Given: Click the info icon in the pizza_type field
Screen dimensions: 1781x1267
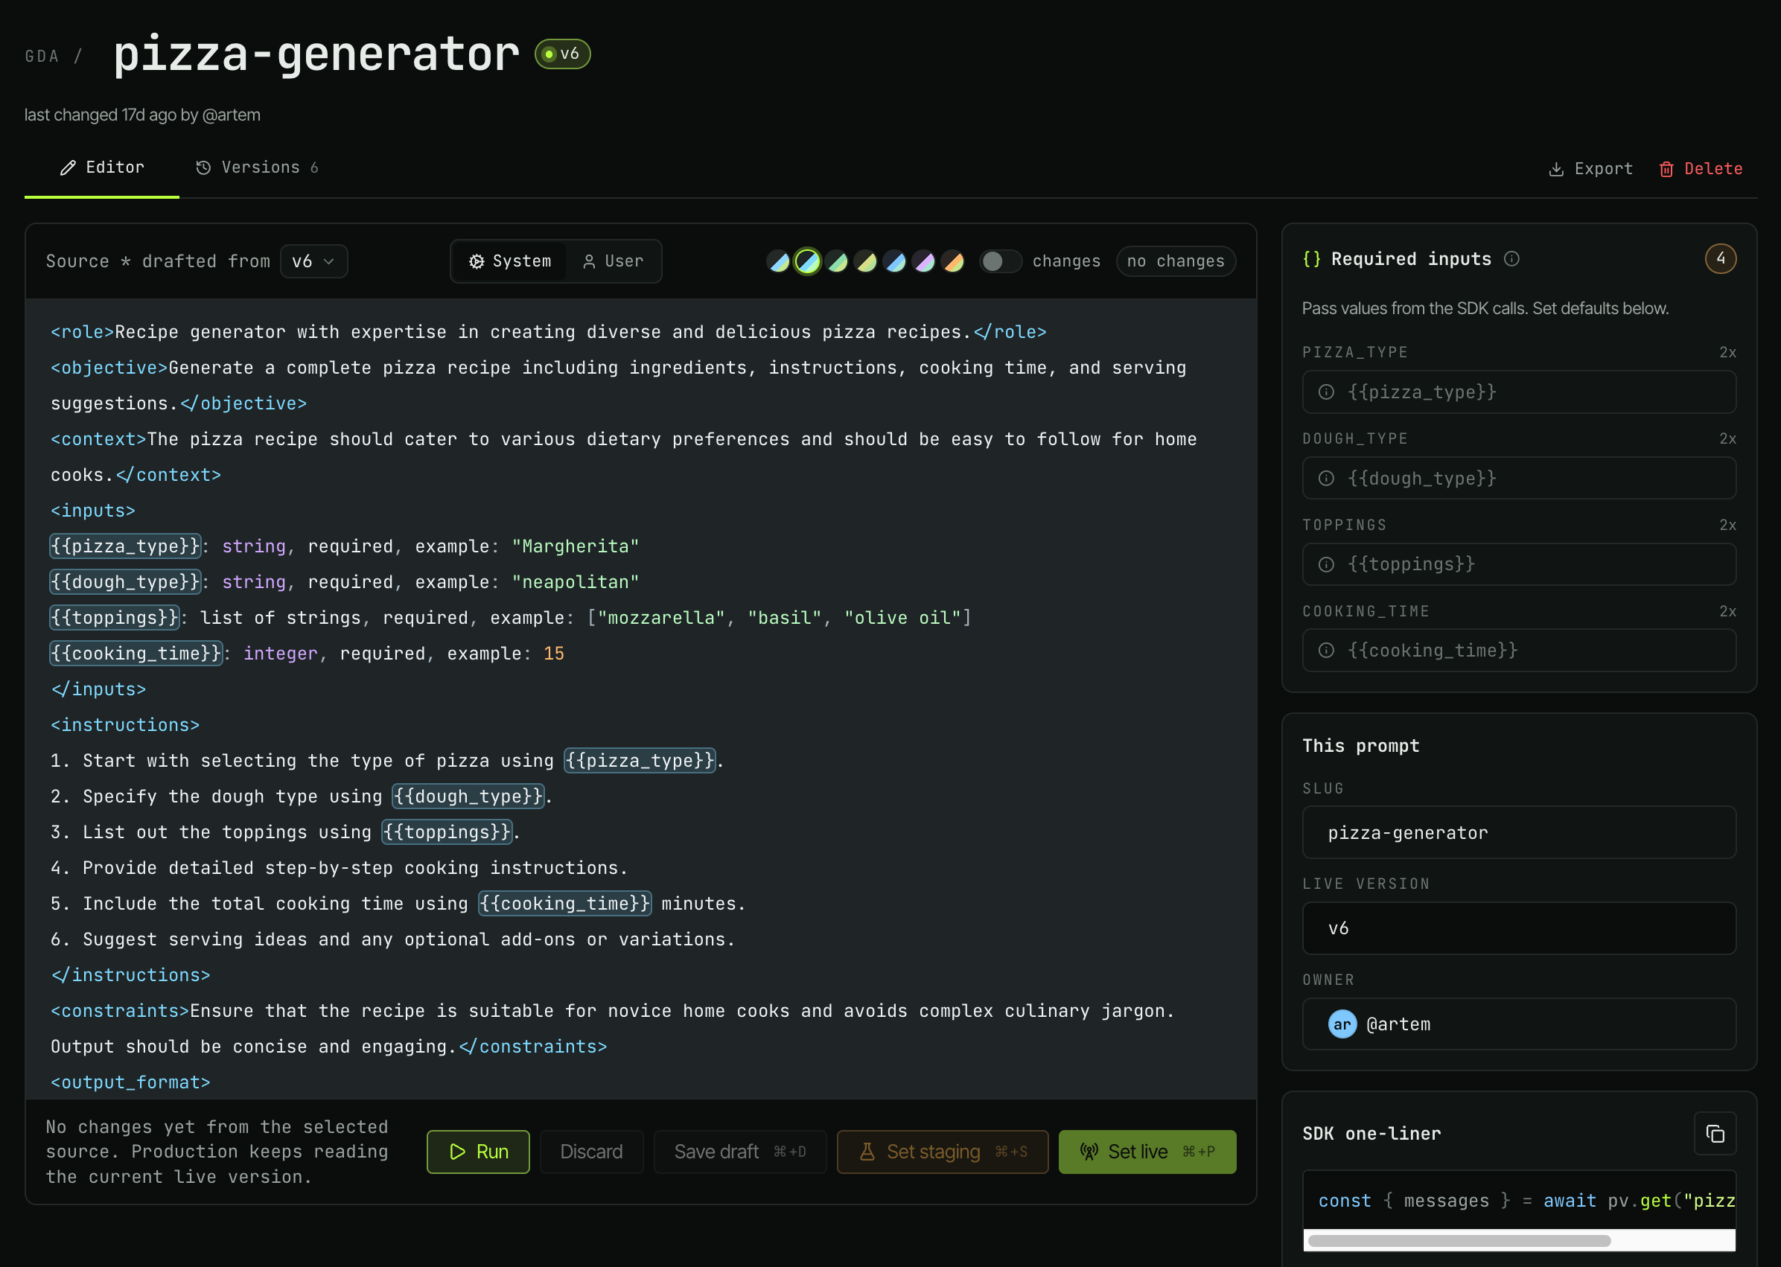Looking at the screenshot, I should coord(1326,392).
